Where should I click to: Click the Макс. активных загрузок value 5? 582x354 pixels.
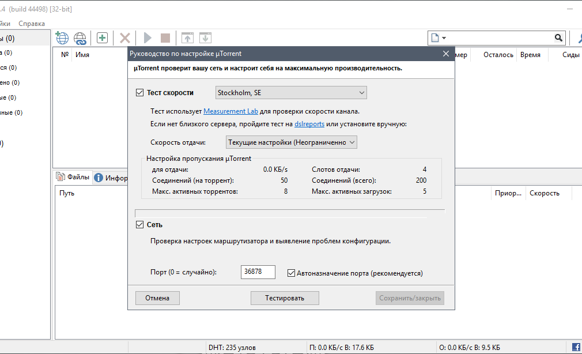tap(425, 191)
